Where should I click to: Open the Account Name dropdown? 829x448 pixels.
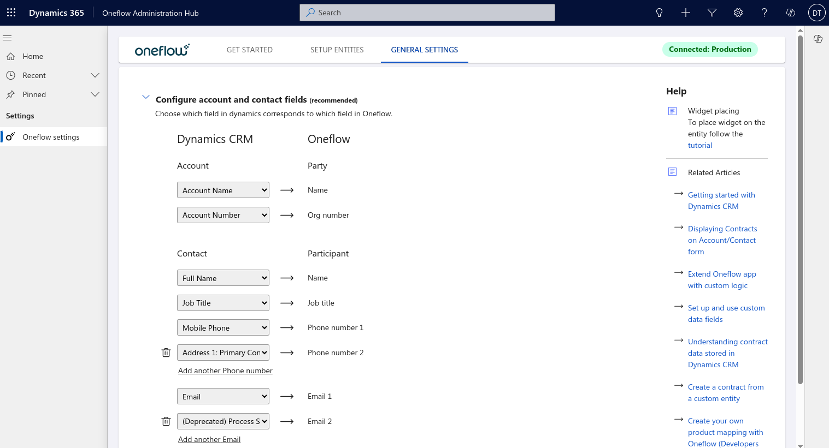[x=223, y=190]
